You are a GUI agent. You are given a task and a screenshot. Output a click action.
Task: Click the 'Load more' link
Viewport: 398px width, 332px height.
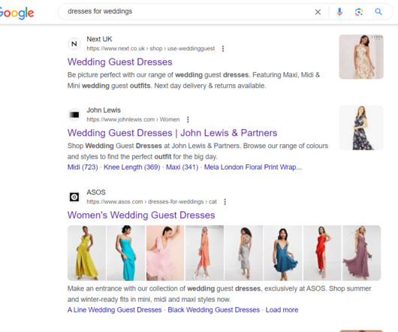tap(282, 310)
